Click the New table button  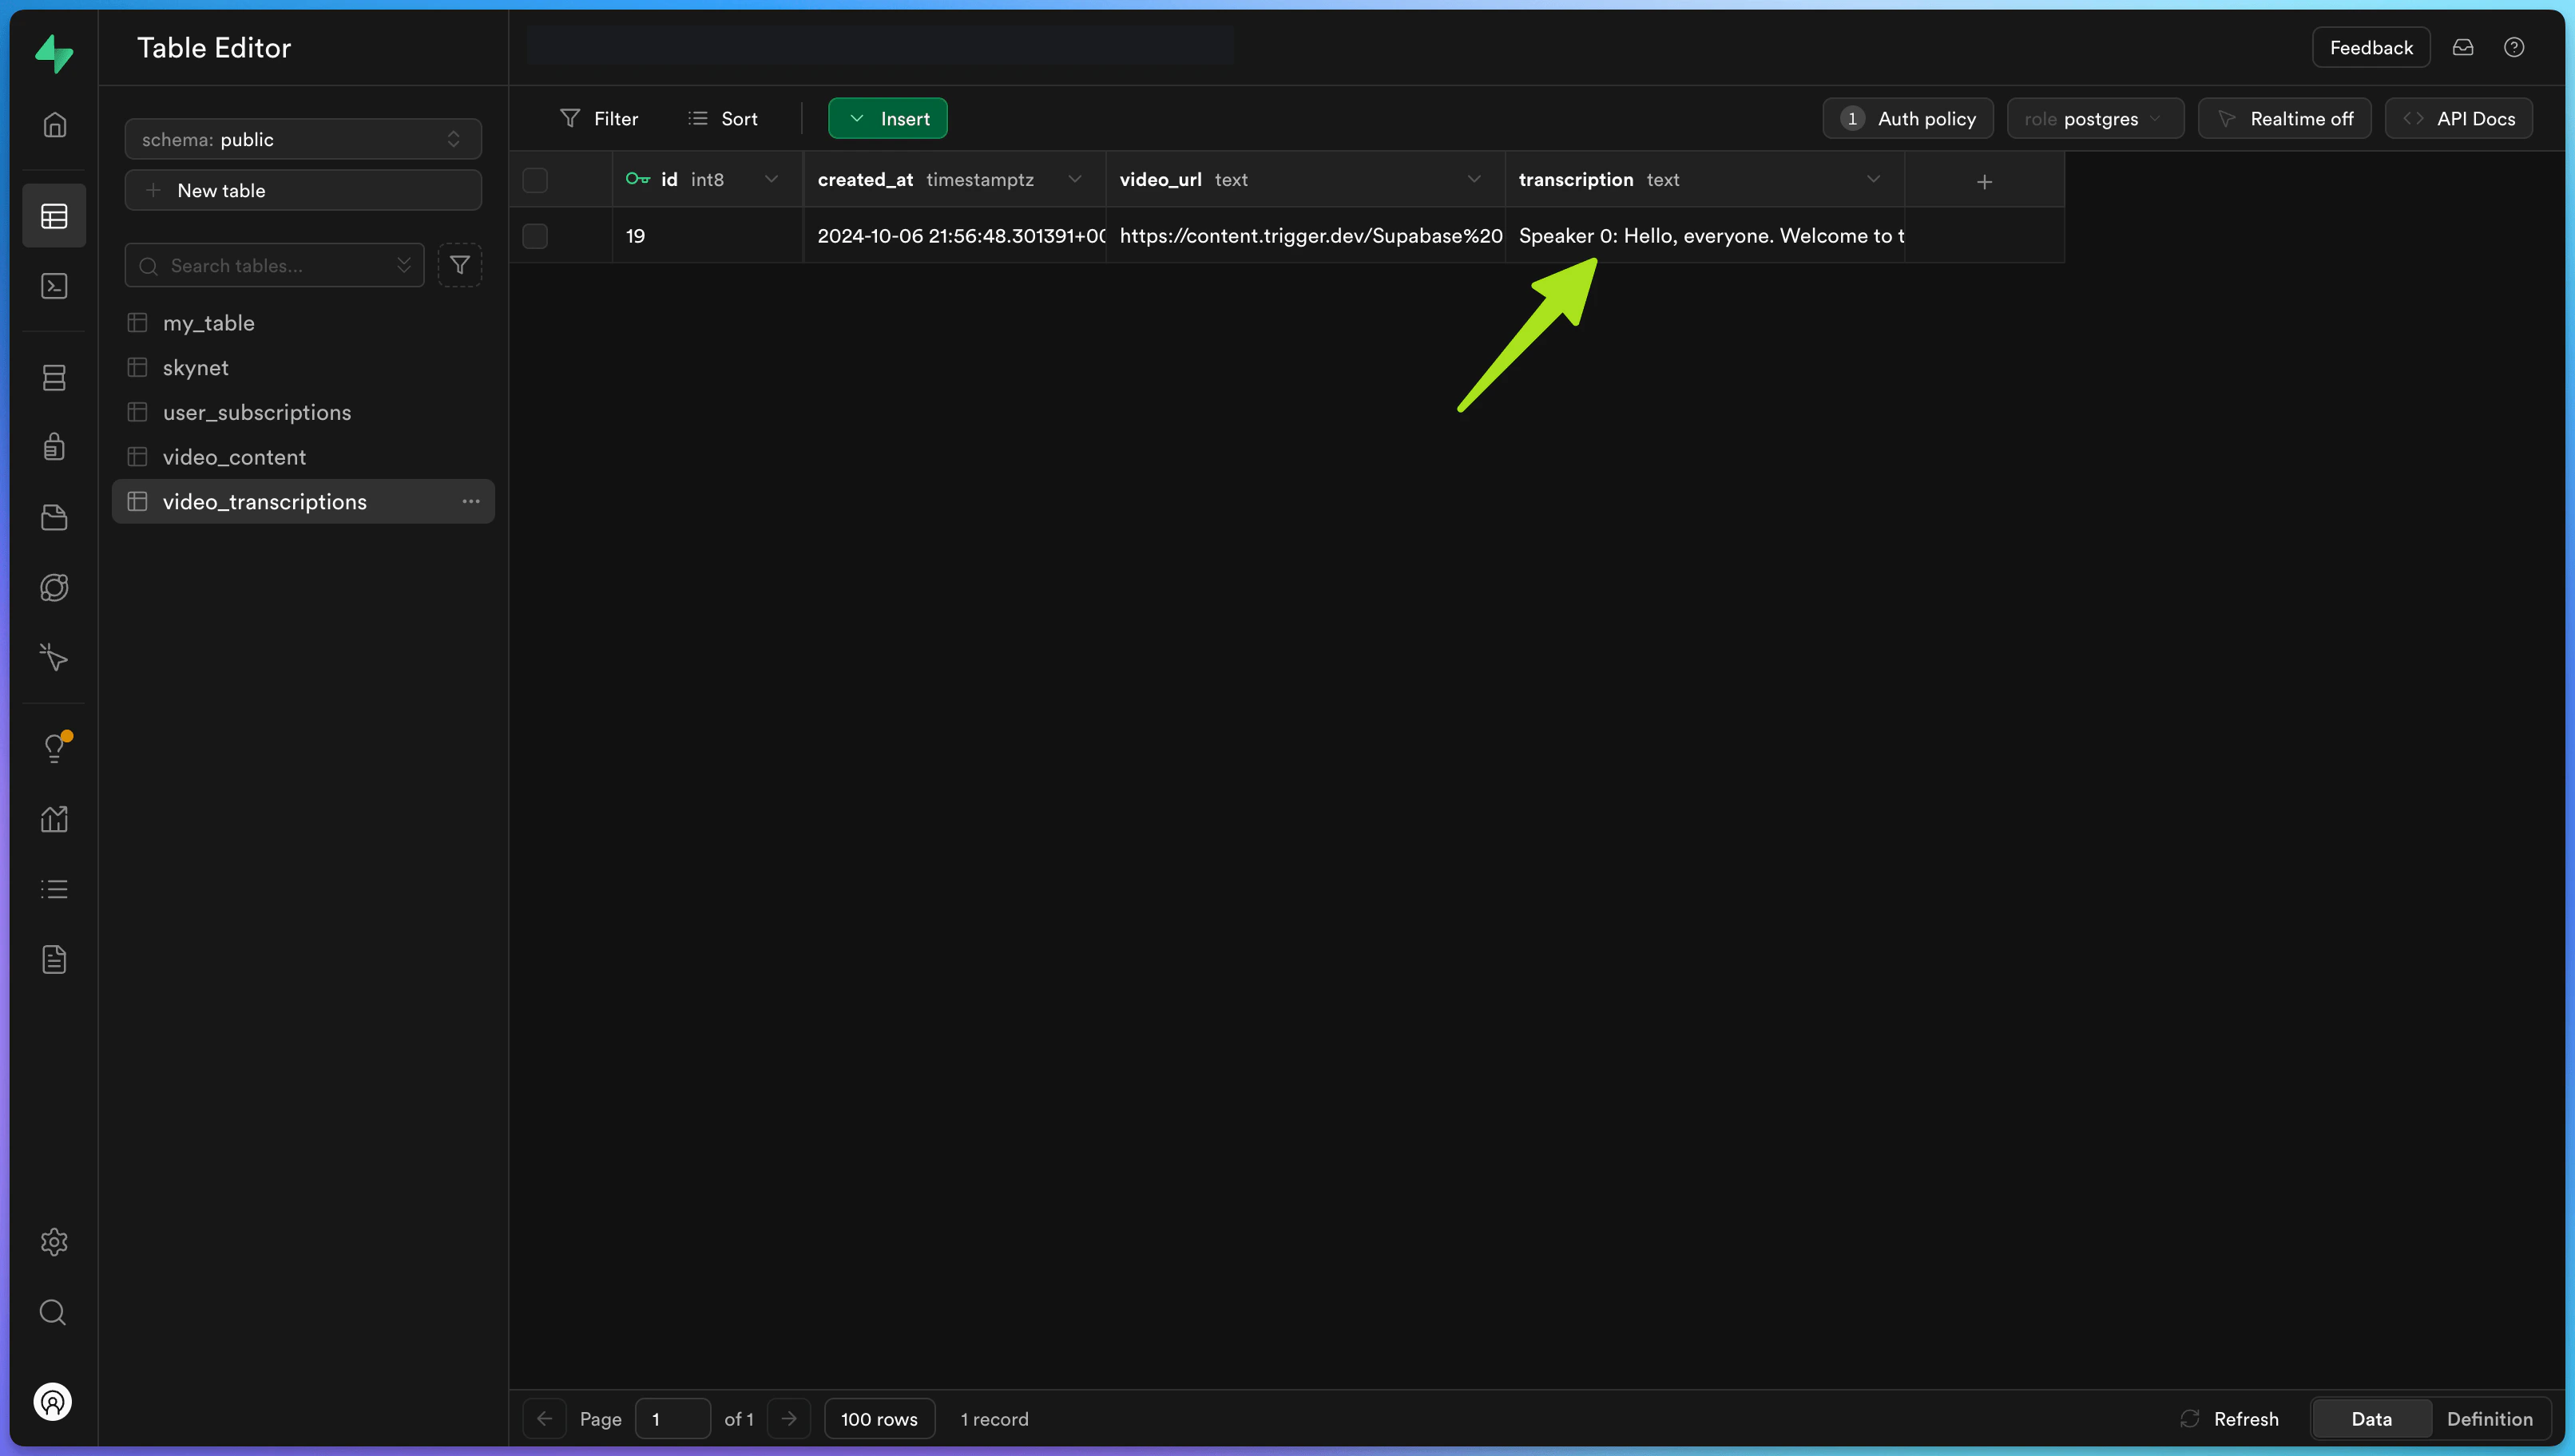pos(302,191)
